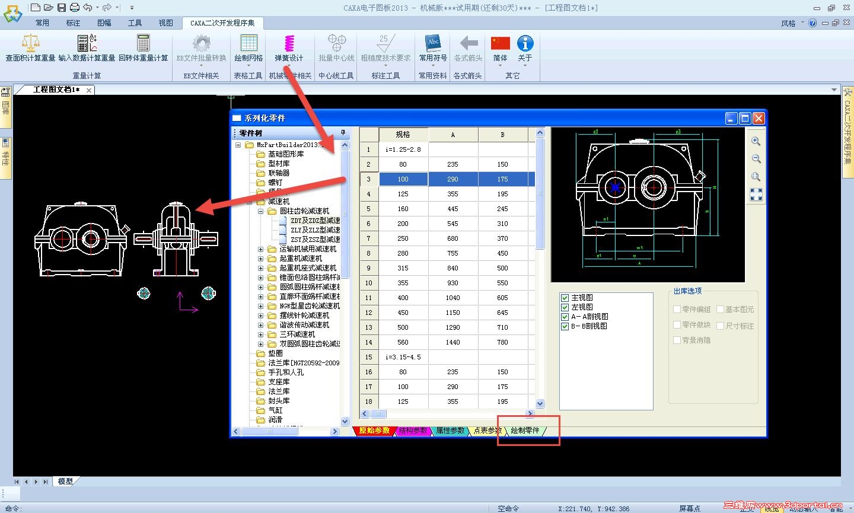This screenshot has height=513, width=854.
Task: Click zoom out magnifier beside preview
Action: tap(756, 158)
